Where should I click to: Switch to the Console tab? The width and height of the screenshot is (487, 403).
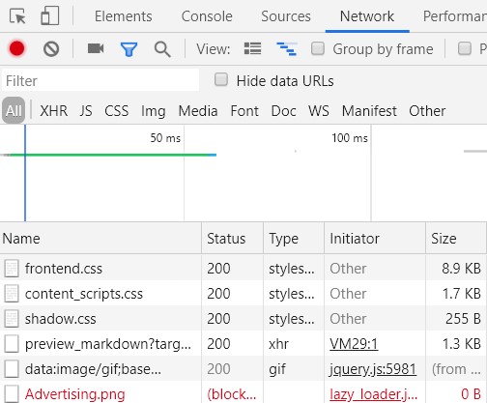tap(207, 16)
